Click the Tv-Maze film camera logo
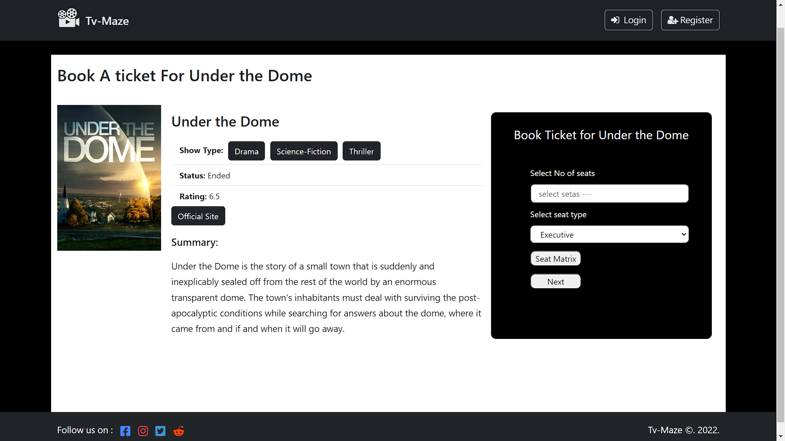The width and height of the screenshot is (785, 441). click(x=68, y=18)
